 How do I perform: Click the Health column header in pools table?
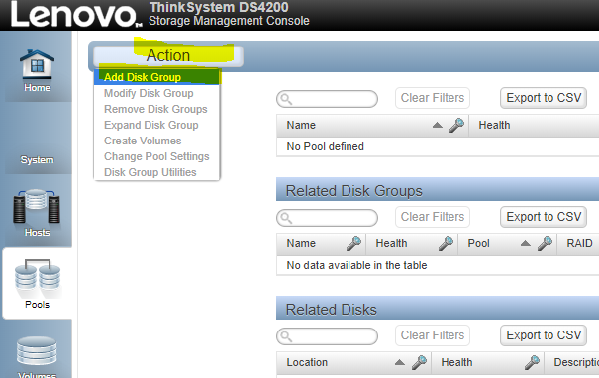point(494,125)
